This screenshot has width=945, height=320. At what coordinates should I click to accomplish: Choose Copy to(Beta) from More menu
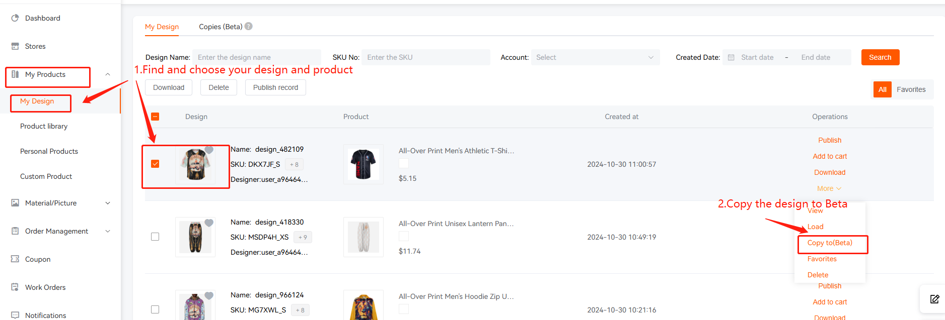click(x=830, y=243)
